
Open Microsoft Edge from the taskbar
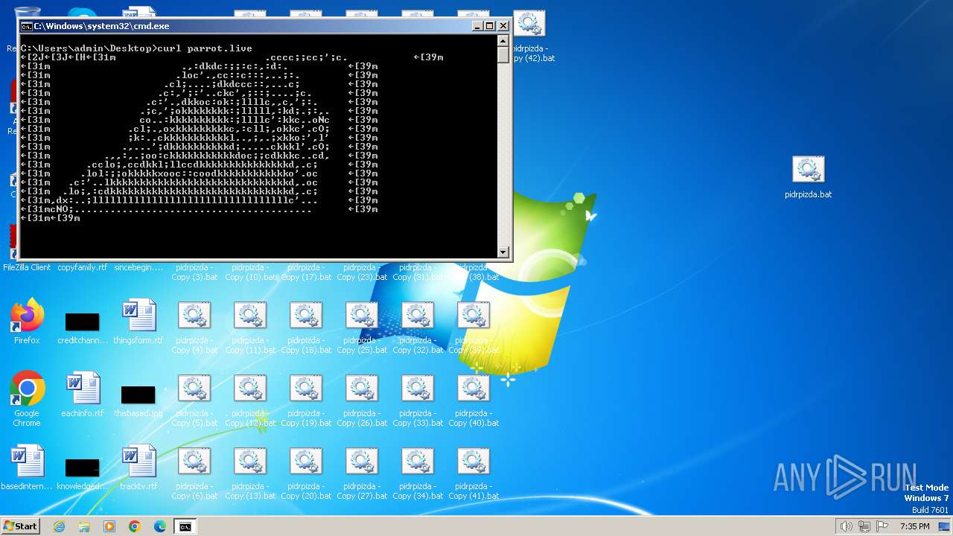(x=160, y=526)
